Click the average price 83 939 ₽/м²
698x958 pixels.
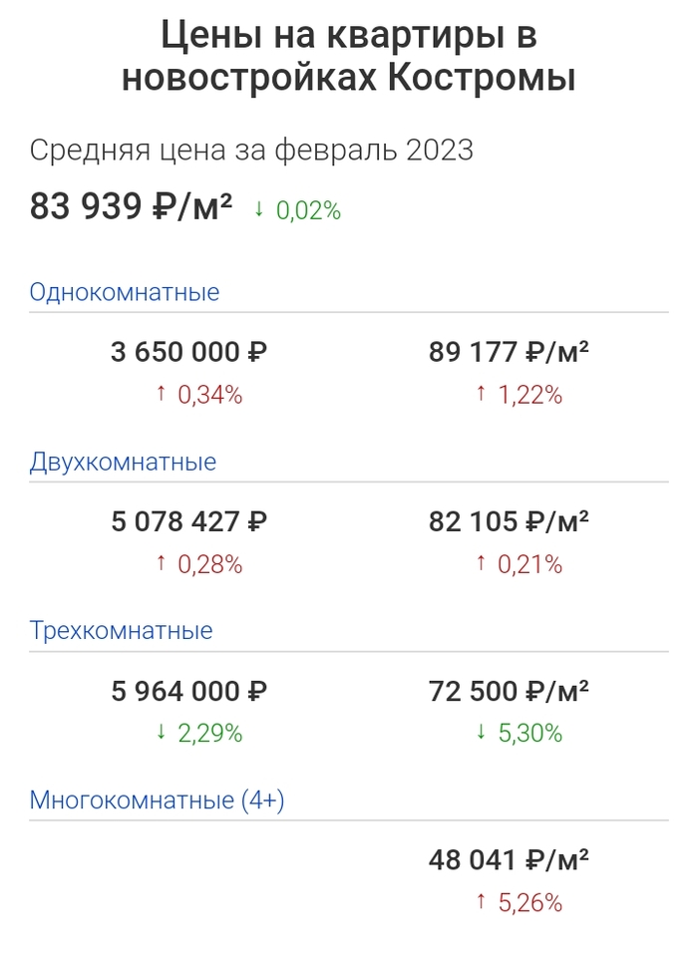coord(131,207)
